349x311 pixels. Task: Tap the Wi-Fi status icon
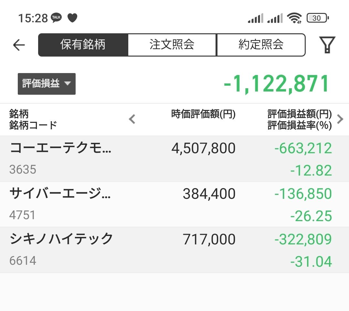[x=294, y=18]
